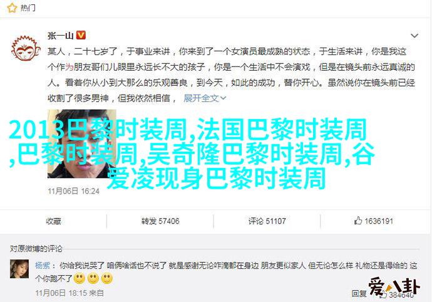Viewport: 432px width, 302px height.
Task: Click 回复 to reply to comment
Action: point(359,293)
